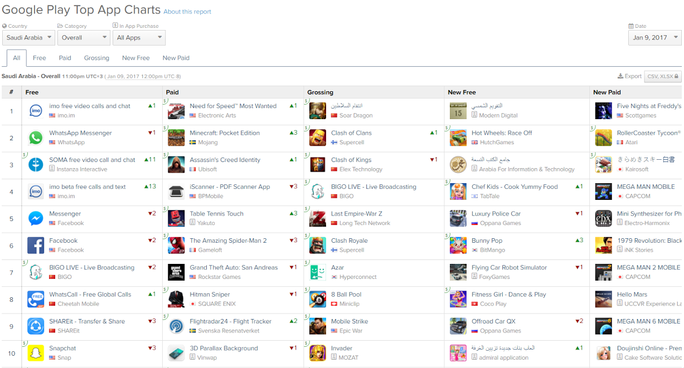Open the Category dropdown set to Overall
Image resolution: width=684 pixels, height=368 pixels.
point(84,38)
